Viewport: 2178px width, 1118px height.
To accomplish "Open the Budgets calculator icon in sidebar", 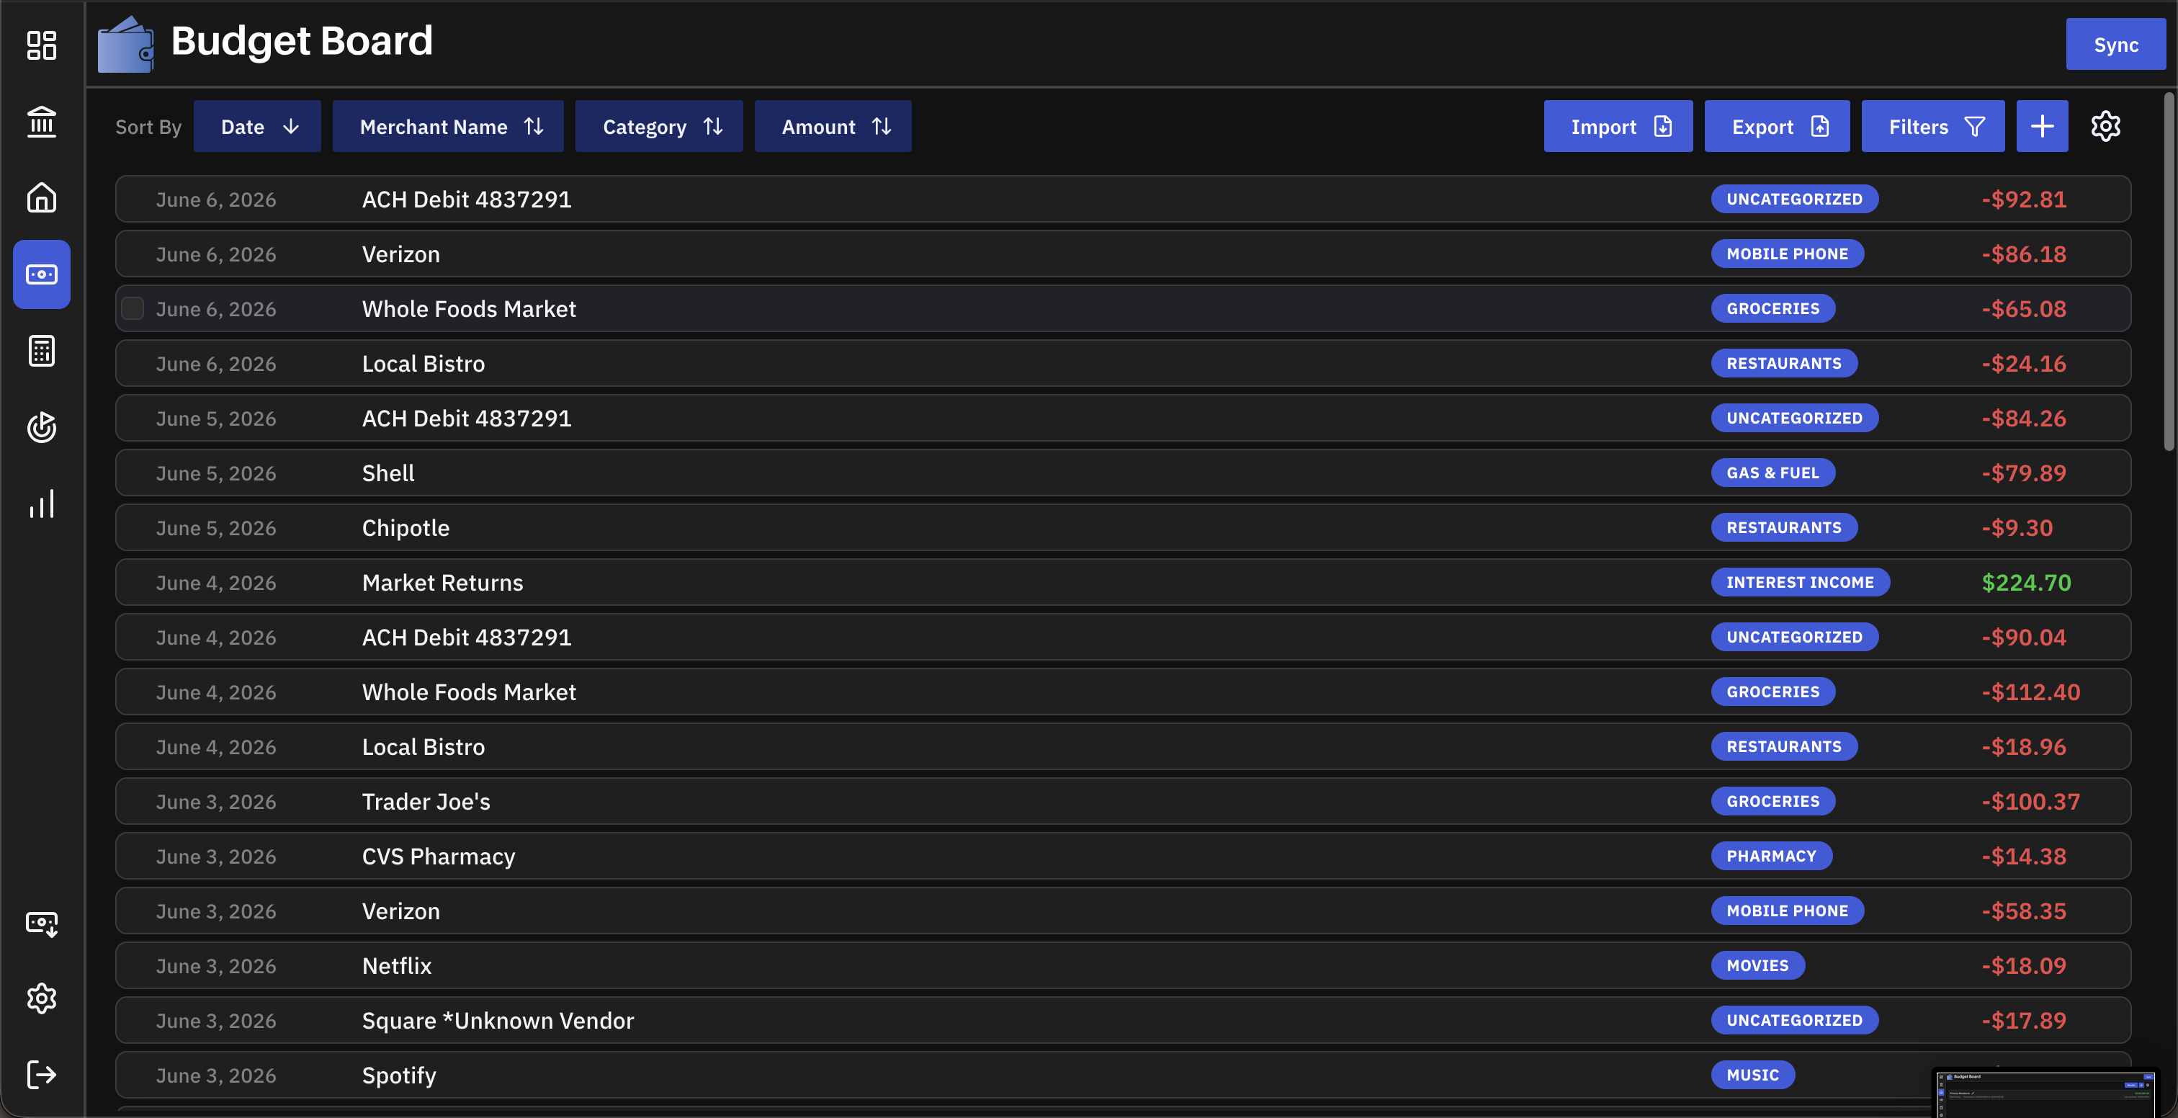I will pos(42,350).
